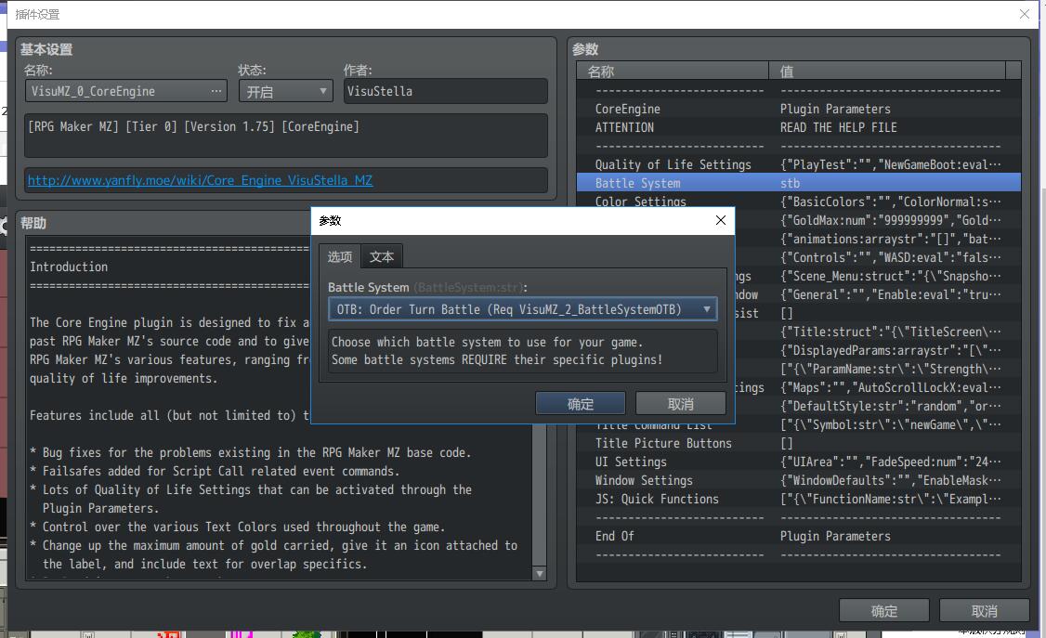1046x638 pixels.
Task: Open the 状态 status dropdown set to 开启
Action: pyautogui.click(x=285, y=91)
